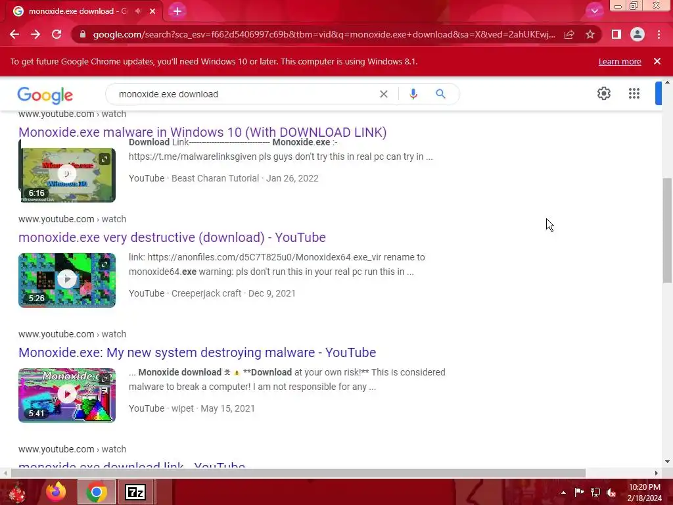This screenshot has width=673, height=505.
Task: Click the Windows Start button
Action: pos(16,492)
